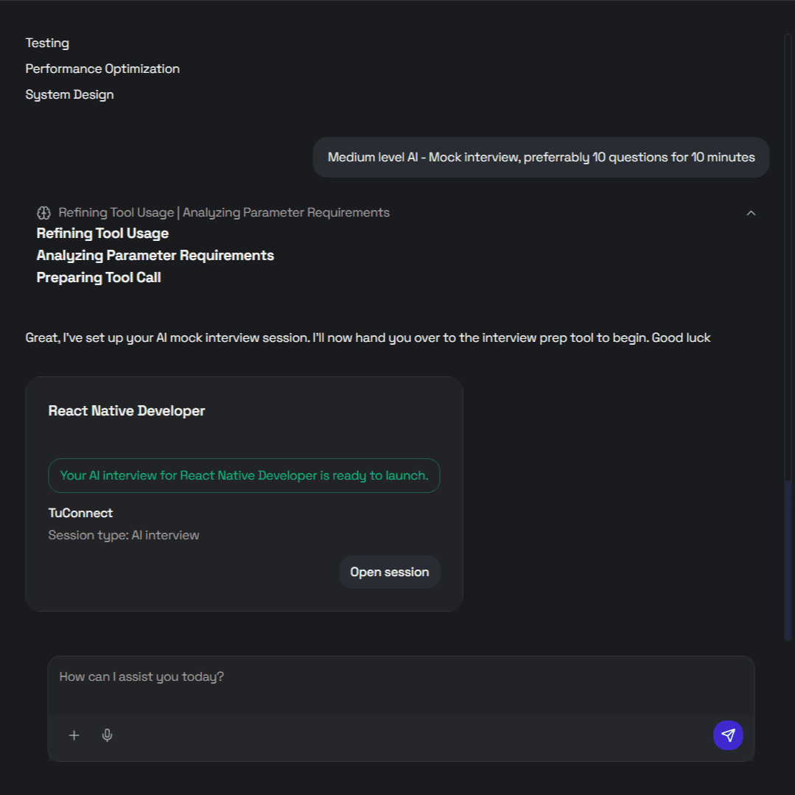Select the Testing topic line
The image size is (795, 795).
[47, 43]
